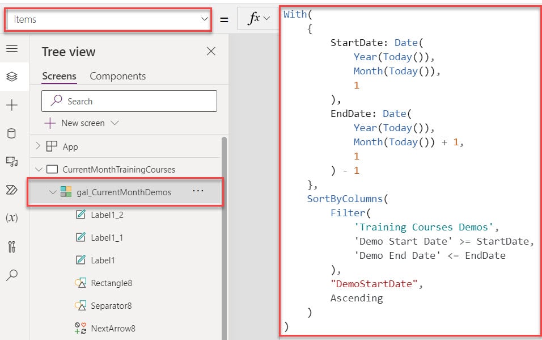The width and height of the screenshot is (542, 340).
Task: Switch to the Components tab
Action: click(x=117, y=76)
